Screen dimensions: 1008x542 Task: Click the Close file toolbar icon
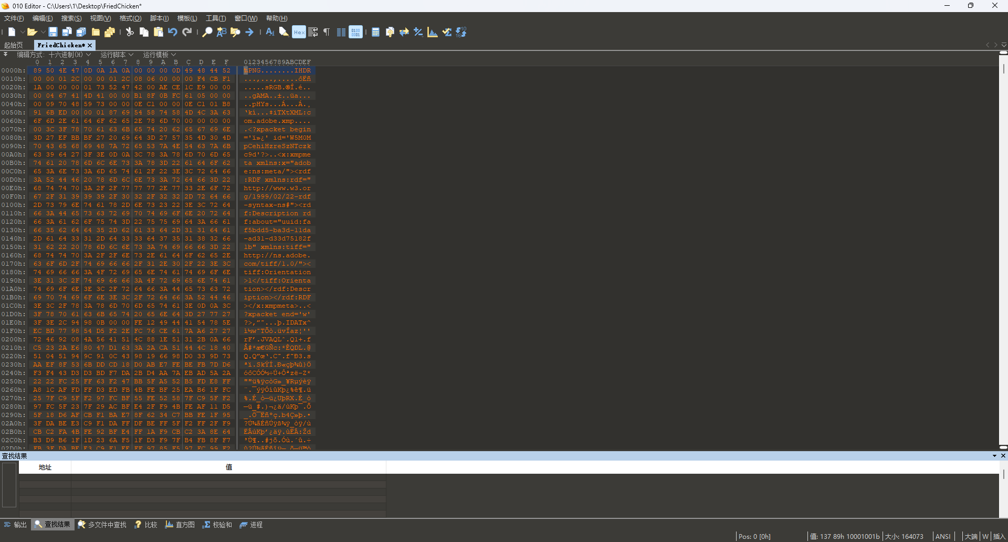pyautogui.click(x=96, y=32)
